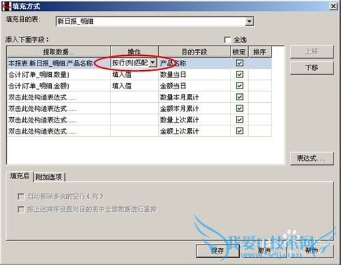
Task: Toggle the 锁定 checkbox for 金额本月累计 row
Action: tap(239, 108)
